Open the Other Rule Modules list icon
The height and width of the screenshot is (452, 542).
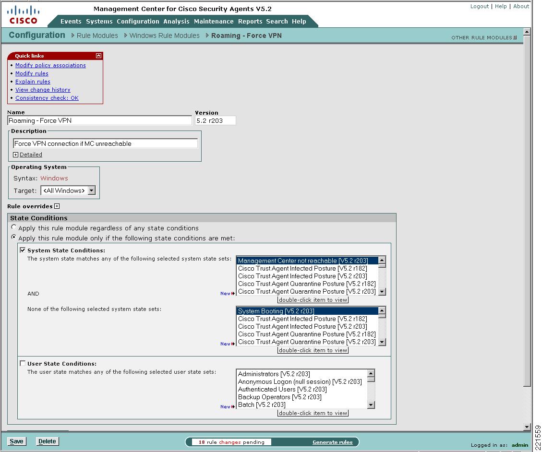[515, 37]
